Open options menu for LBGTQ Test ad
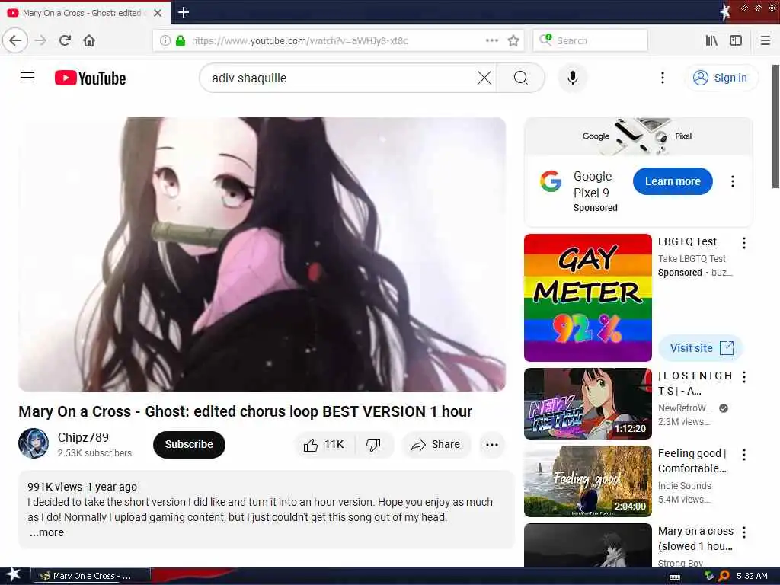Image resolution: width=780 pixels, height=585 pixels. pos(743,243)
